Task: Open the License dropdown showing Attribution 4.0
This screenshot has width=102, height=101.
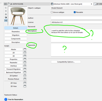Action: [x=76, y=22]
